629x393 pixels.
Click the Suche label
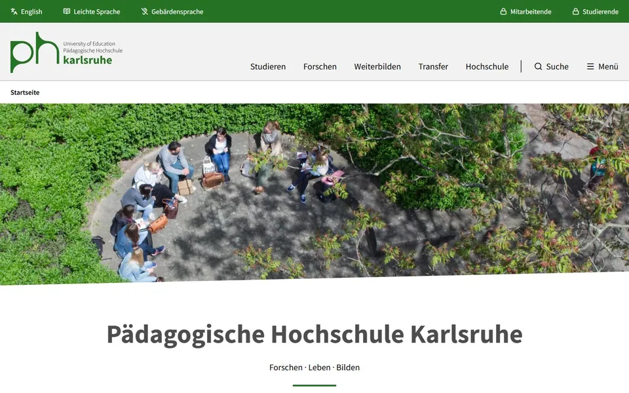tap(557, 67)
